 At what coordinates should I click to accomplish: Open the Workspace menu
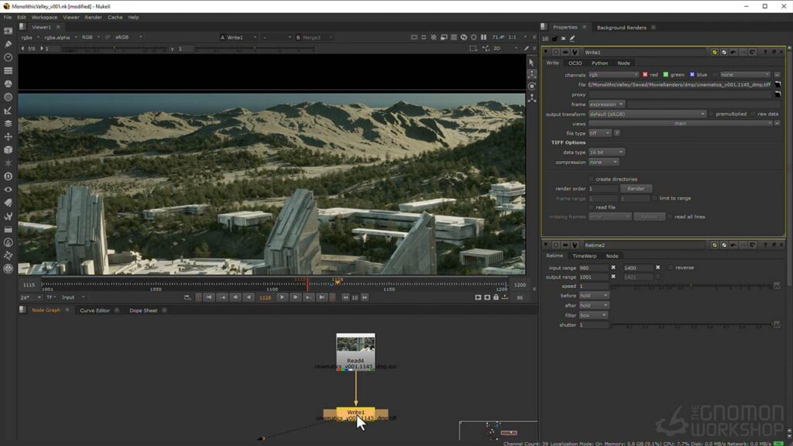(x=44, y=17)
